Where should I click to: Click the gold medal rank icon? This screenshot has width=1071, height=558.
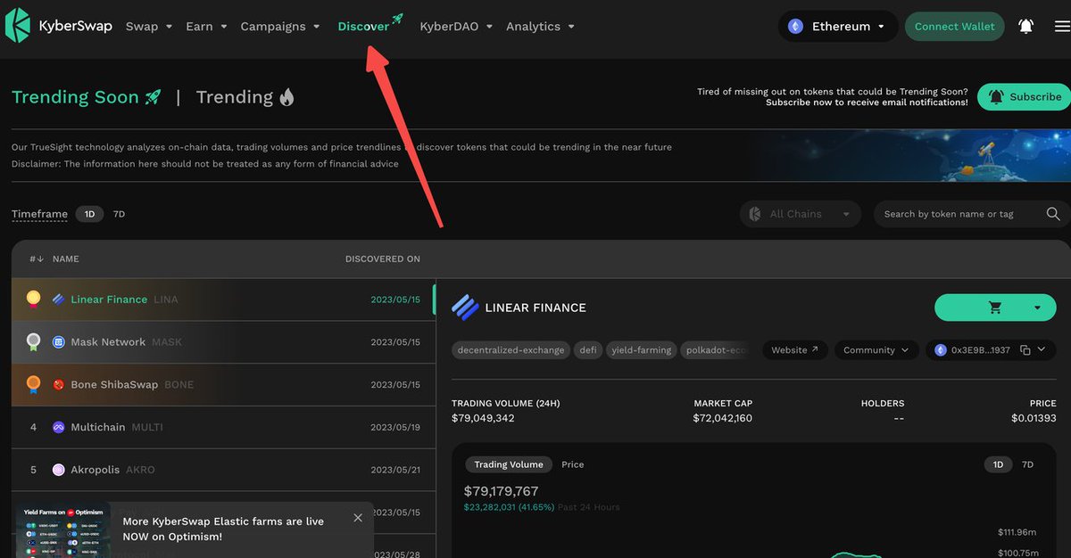(x=33, y=299)
